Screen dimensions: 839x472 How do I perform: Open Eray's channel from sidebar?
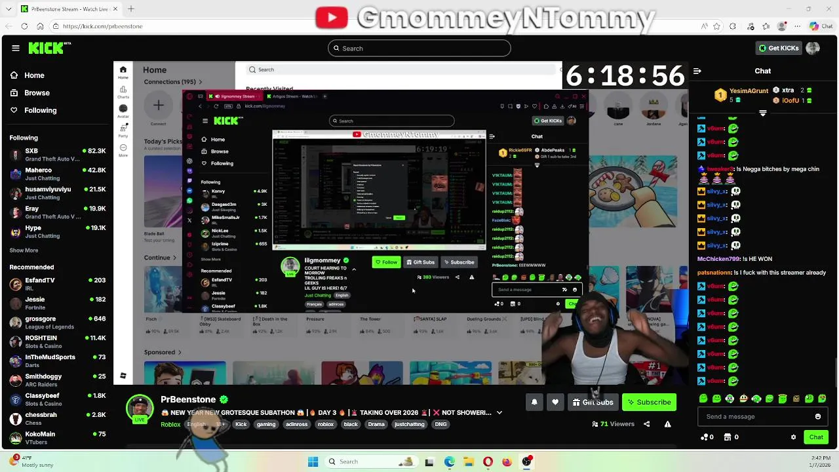(58, 212)
